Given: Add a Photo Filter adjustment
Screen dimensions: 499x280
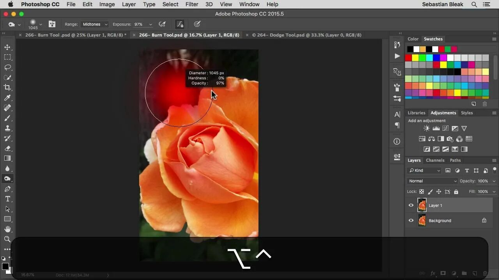Looking at the screenshot, I should click(450, 139).
